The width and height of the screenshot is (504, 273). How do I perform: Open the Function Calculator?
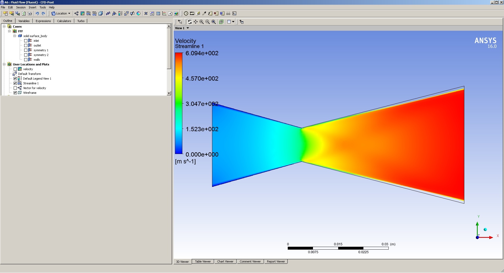tap(210, 13)
